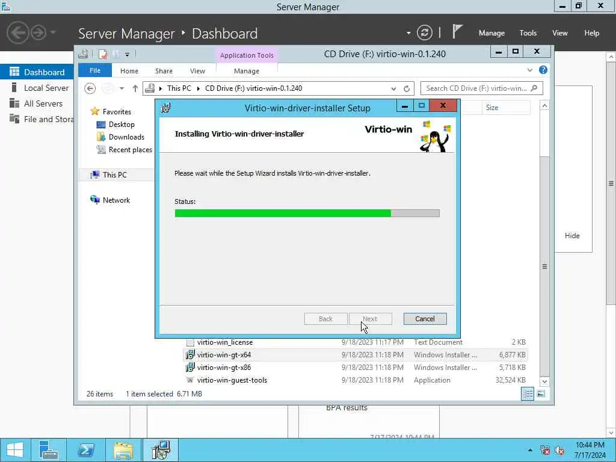The image size is (616, 462).
Task: Click the virtio-win-gt-x64 file icon
Action: coord(190,355)
